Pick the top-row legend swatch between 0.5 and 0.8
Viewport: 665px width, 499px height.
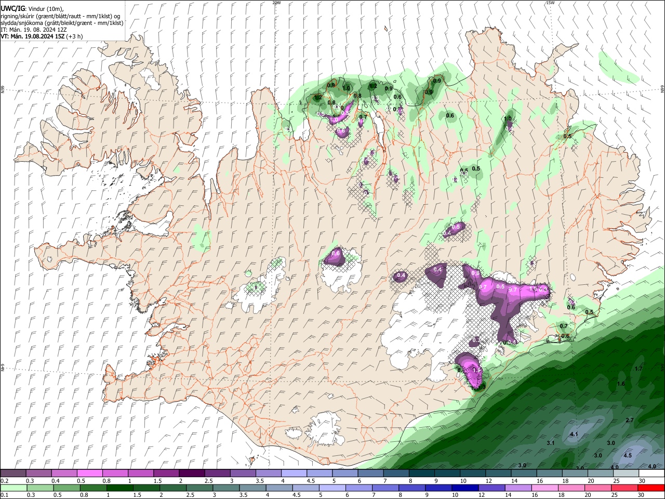pos(89,474)
